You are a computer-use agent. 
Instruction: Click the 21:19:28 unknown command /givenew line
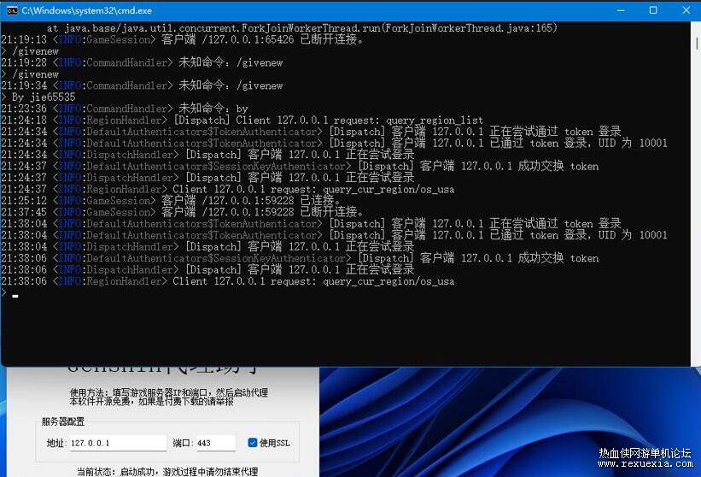click(142, 62)
